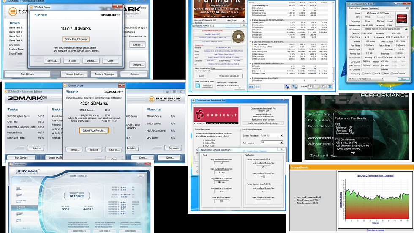This screenshot has width=414, height=233.
Task: Close the 3DMark06 Score dialog
Action: click(x=122, y=85)
